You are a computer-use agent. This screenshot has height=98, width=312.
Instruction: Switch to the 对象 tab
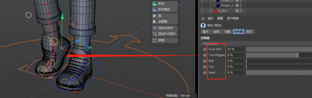coord(227,32)
